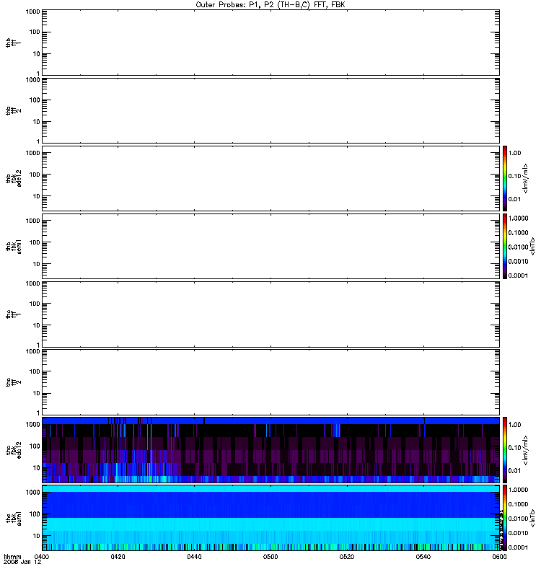
Task: Select the empty thc fff 1 plot panel
Action: pyautogui.click(x=270, y=314)
